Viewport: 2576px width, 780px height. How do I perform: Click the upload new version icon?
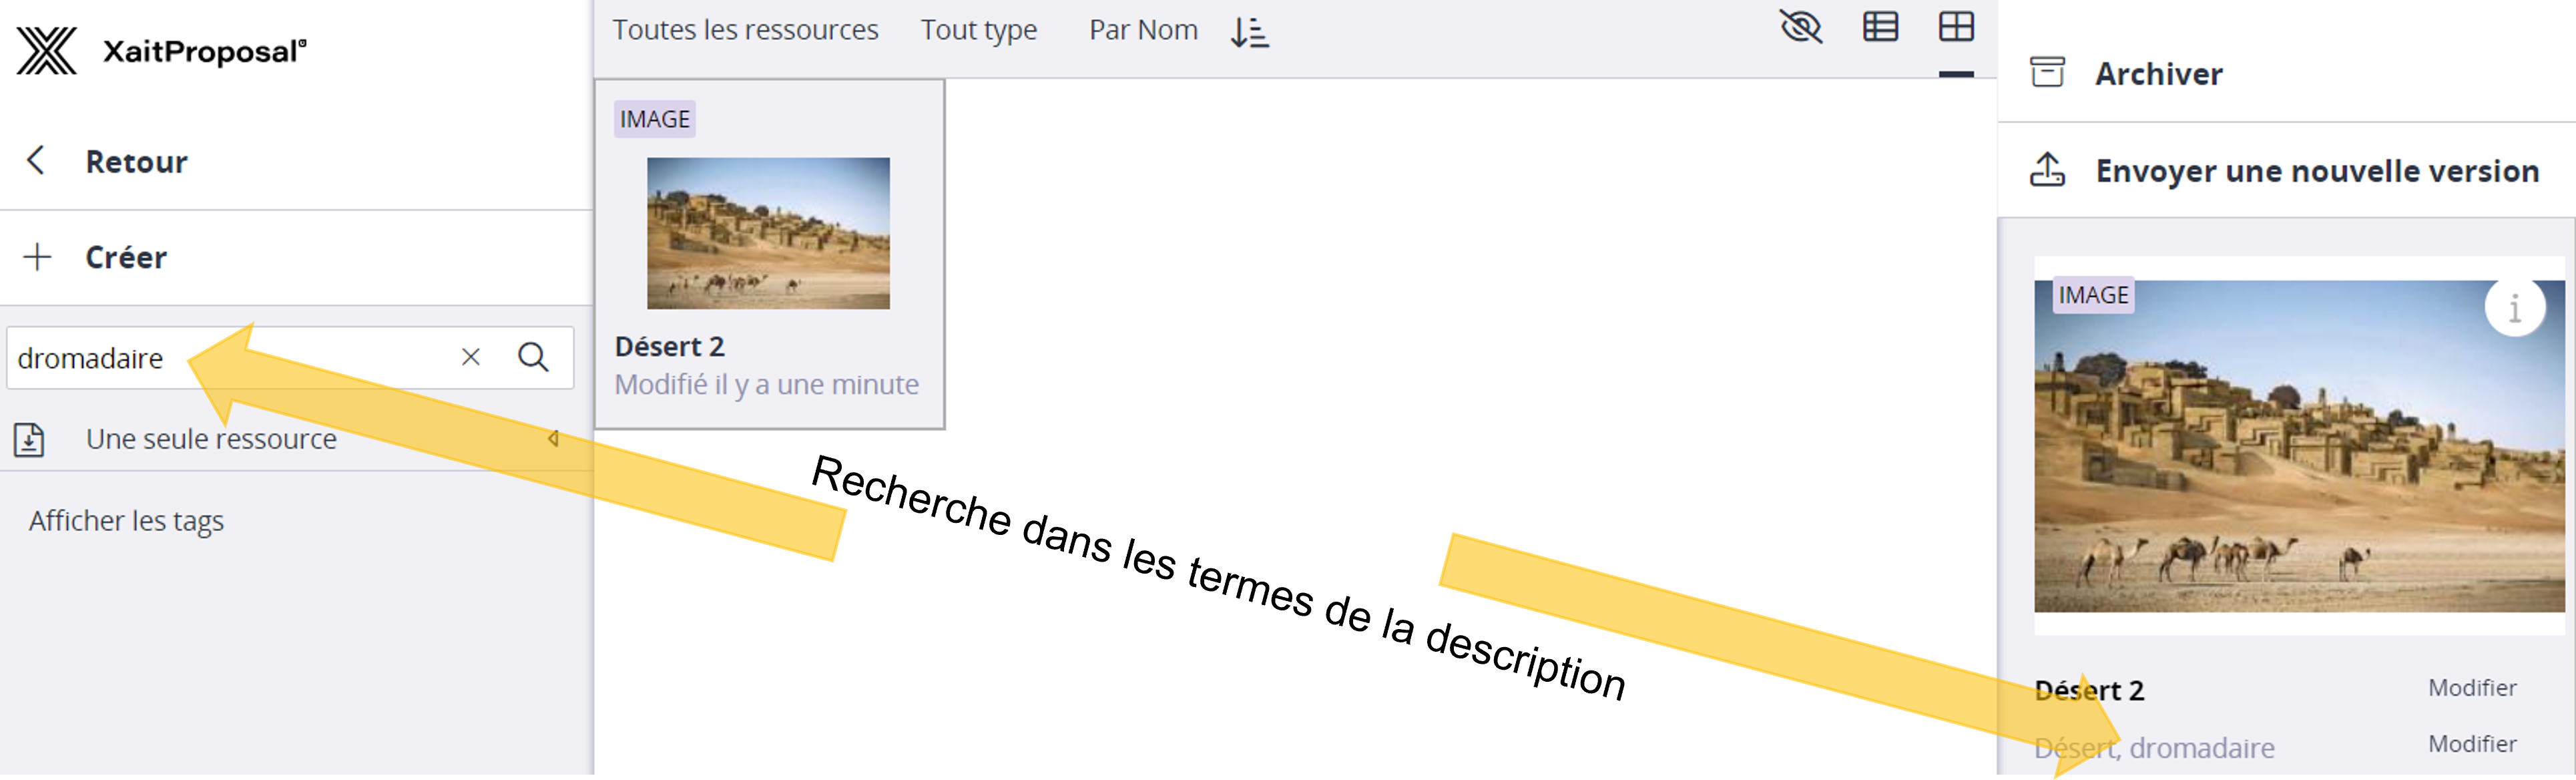(2047, 170)
